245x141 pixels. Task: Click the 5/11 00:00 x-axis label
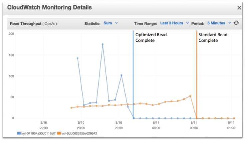(x=156, y=125)
